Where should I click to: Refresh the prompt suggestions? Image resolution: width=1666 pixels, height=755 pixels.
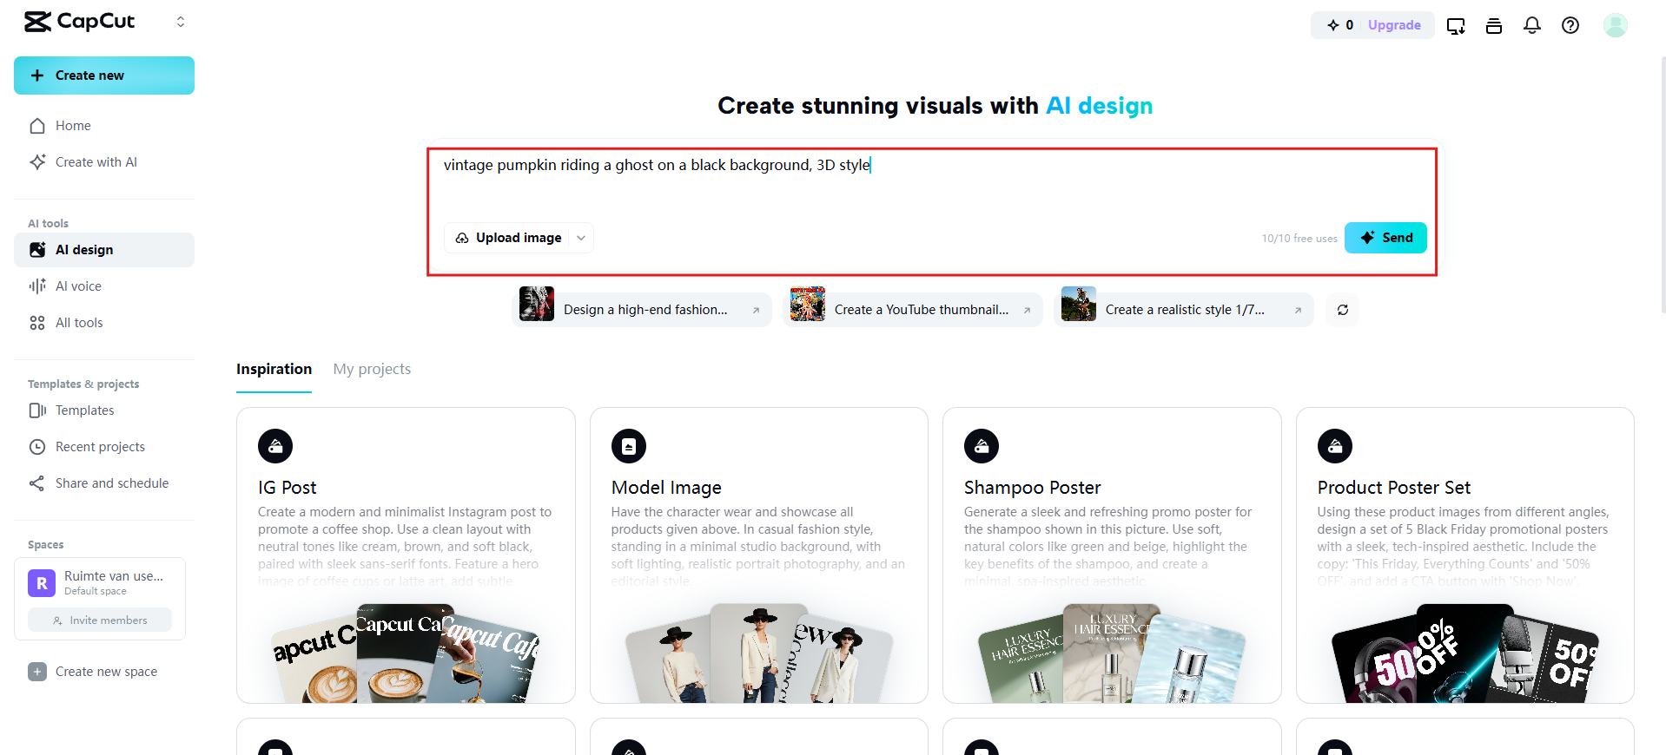click(1343, 310)
